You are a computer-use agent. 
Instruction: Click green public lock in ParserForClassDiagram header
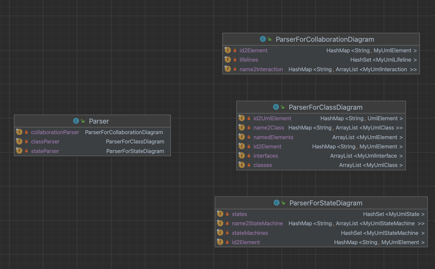click(283, 107)
